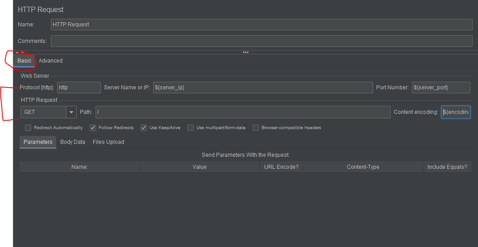The height and width of the screenshot is (247, 478).
Task: Switch to the Basic tab
Action: tap(24, 61)
